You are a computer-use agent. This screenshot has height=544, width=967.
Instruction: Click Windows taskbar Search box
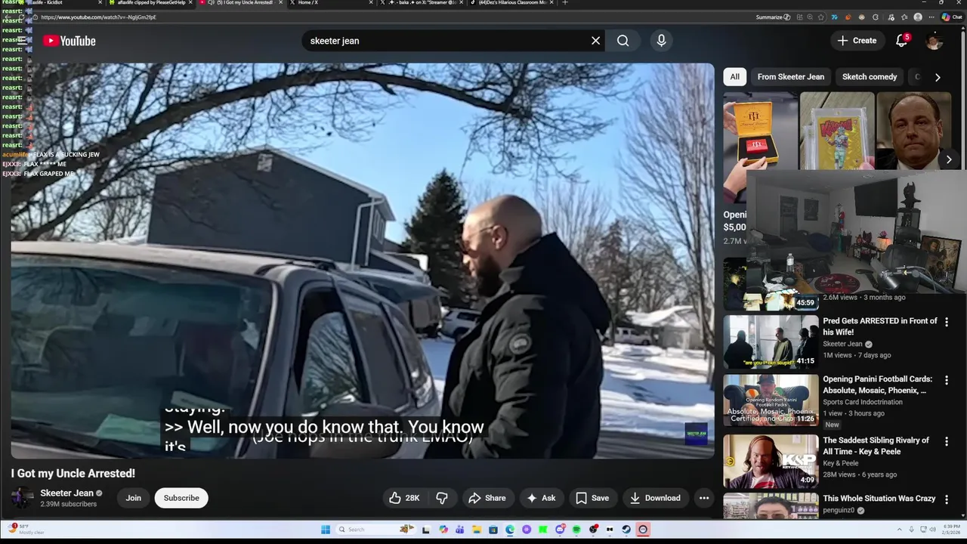(x=375, y=530)
